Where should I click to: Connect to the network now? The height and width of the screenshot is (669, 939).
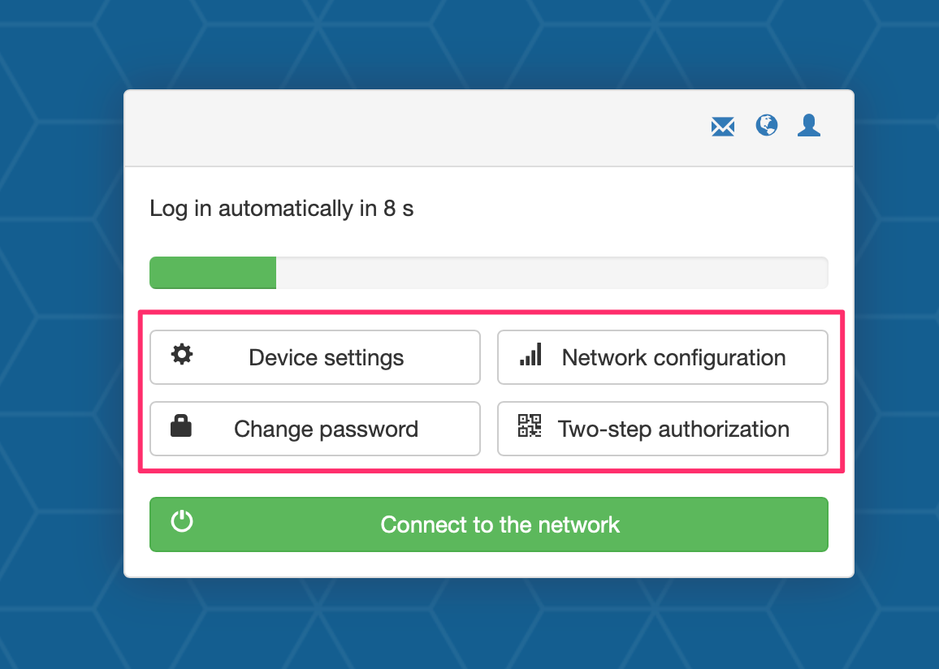click(x=489, y=524)
